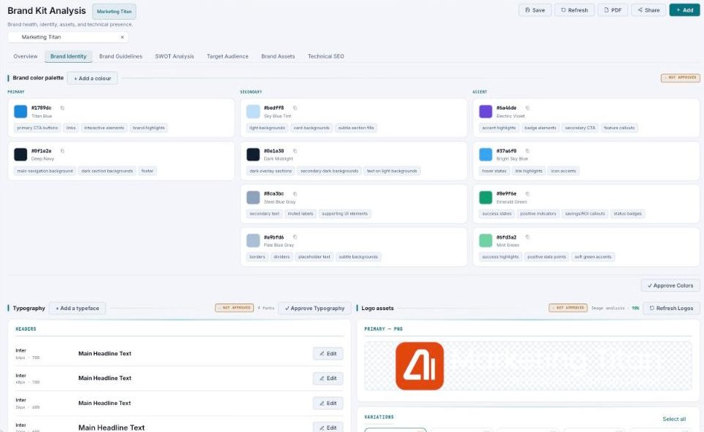Click the Add button
The image size is (704, 432).
[x=684, y=10]
